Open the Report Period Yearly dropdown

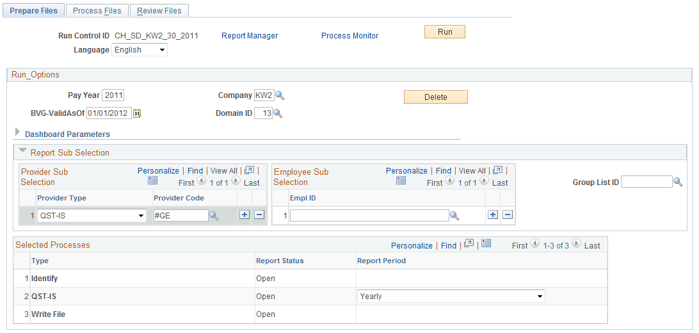(451, 296)
